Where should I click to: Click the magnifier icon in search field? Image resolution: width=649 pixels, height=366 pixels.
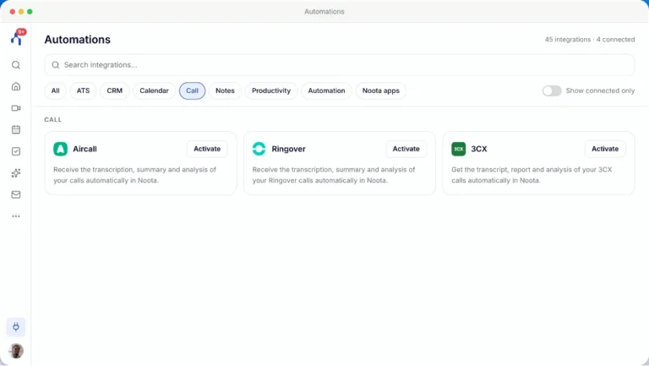click(x=56, y=65)
